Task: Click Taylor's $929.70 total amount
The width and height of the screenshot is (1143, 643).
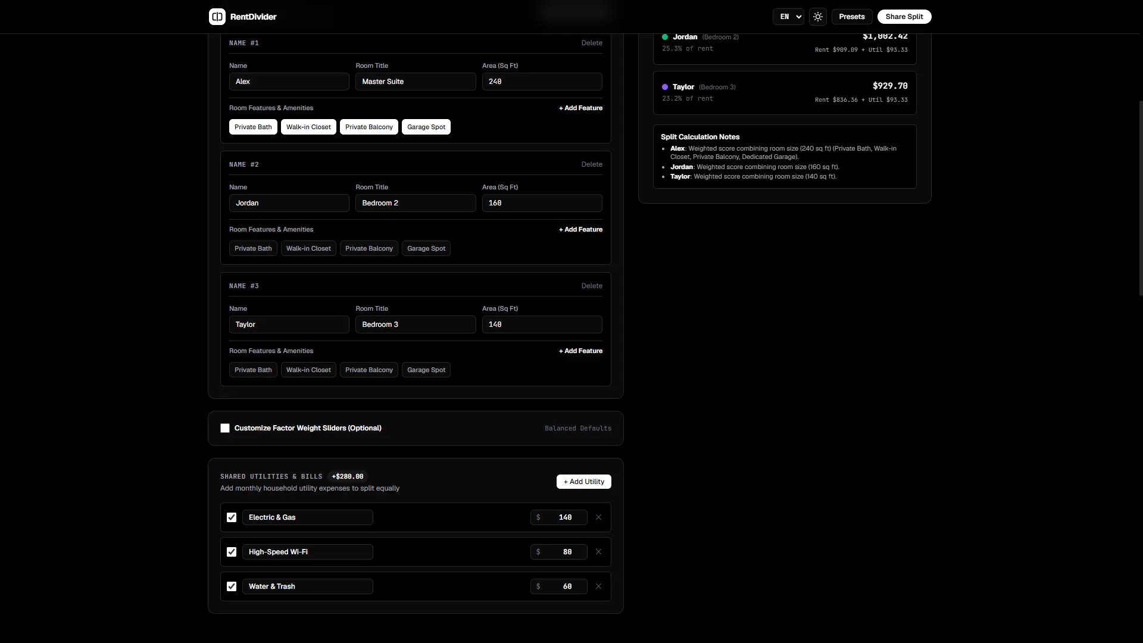Action: pyautogui.click(x=890, y=86)
